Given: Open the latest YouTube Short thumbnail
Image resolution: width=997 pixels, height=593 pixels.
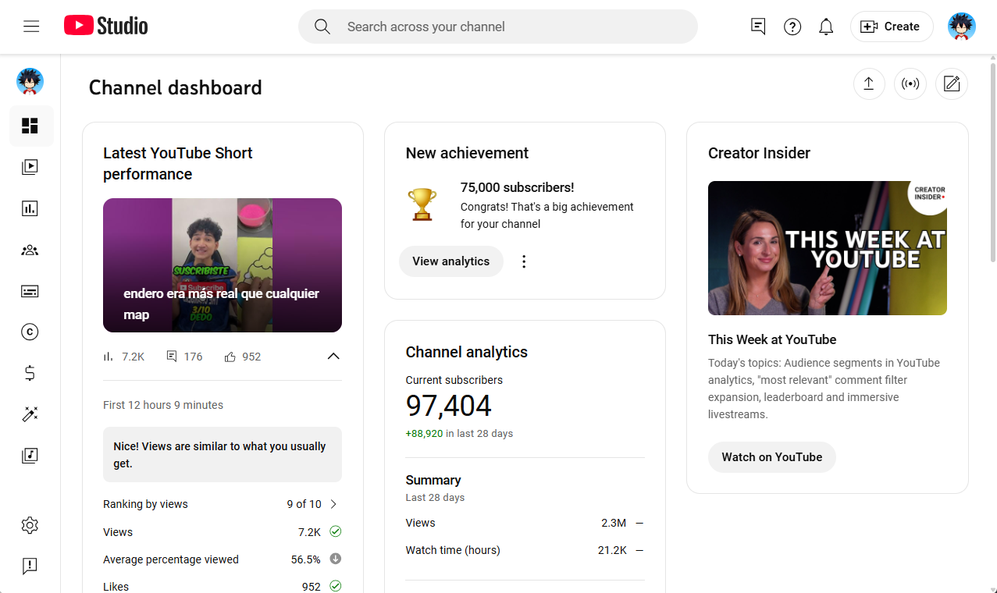Looking at the screenshot, I should coord(223,265).
